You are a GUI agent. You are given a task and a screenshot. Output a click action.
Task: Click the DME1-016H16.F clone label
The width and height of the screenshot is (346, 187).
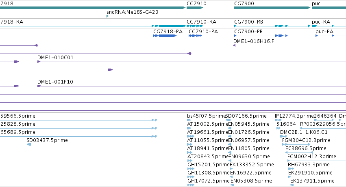254,41
